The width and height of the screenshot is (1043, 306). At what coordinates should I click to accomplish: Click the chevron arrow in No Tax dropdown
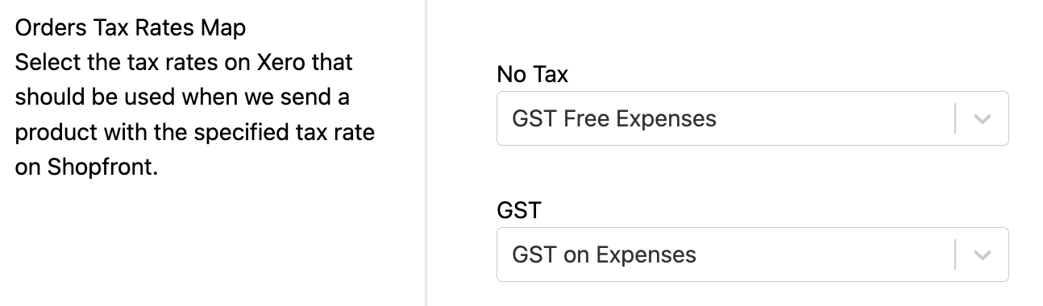pos(981,118)
